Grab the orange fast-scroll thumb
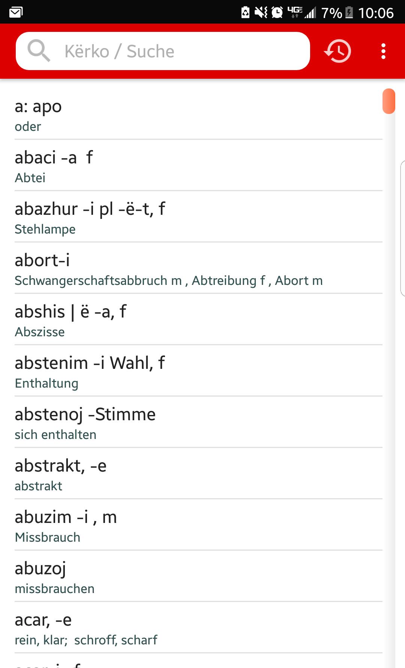The width and height of the screenshot is (405, 668). 389,101
